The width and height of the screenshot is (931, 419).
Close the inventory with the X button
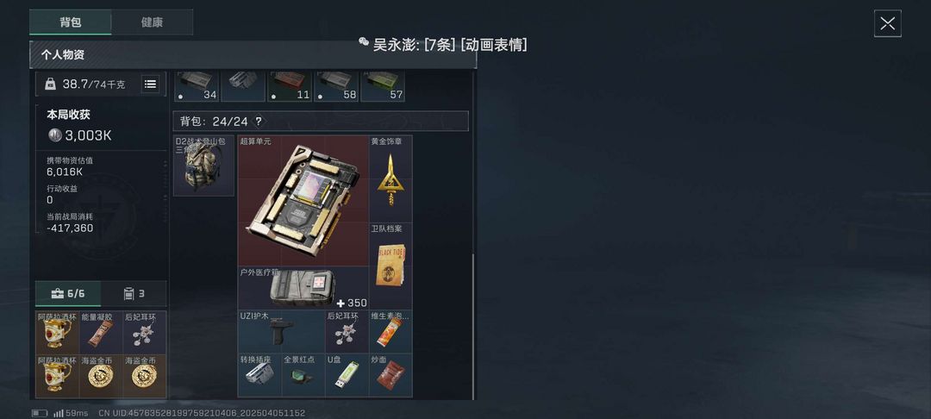pyautogui.click(x=888, y=24)
